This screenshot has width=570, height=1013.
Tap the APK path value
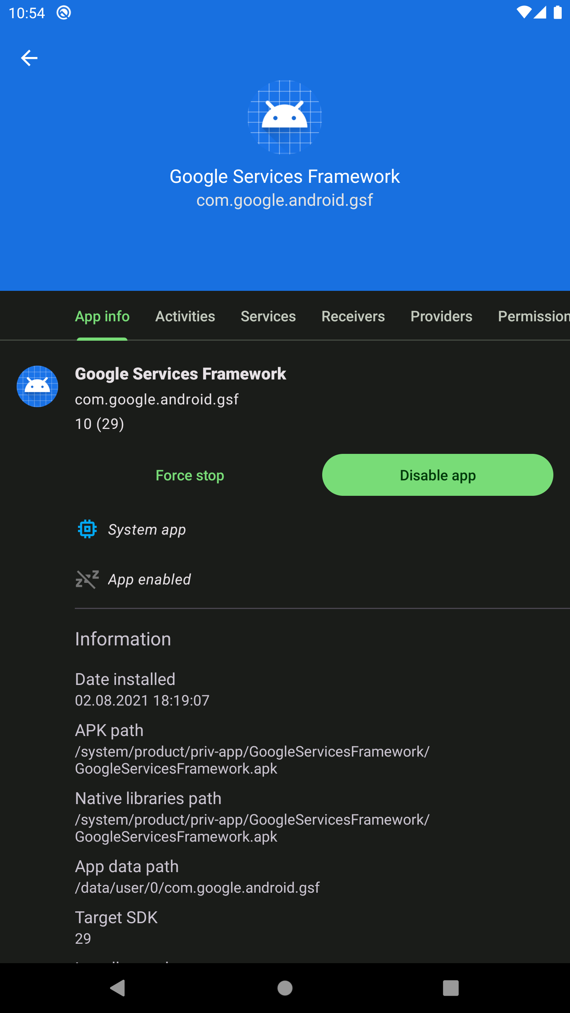click(252, 760)
